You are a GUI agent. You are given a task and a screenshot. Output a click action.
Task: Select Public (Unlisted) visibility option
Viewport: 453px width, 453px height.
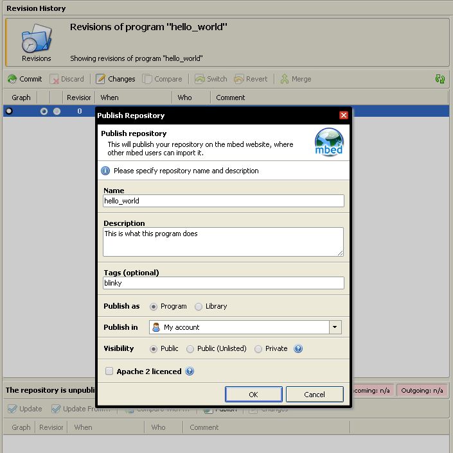(190, 349)
